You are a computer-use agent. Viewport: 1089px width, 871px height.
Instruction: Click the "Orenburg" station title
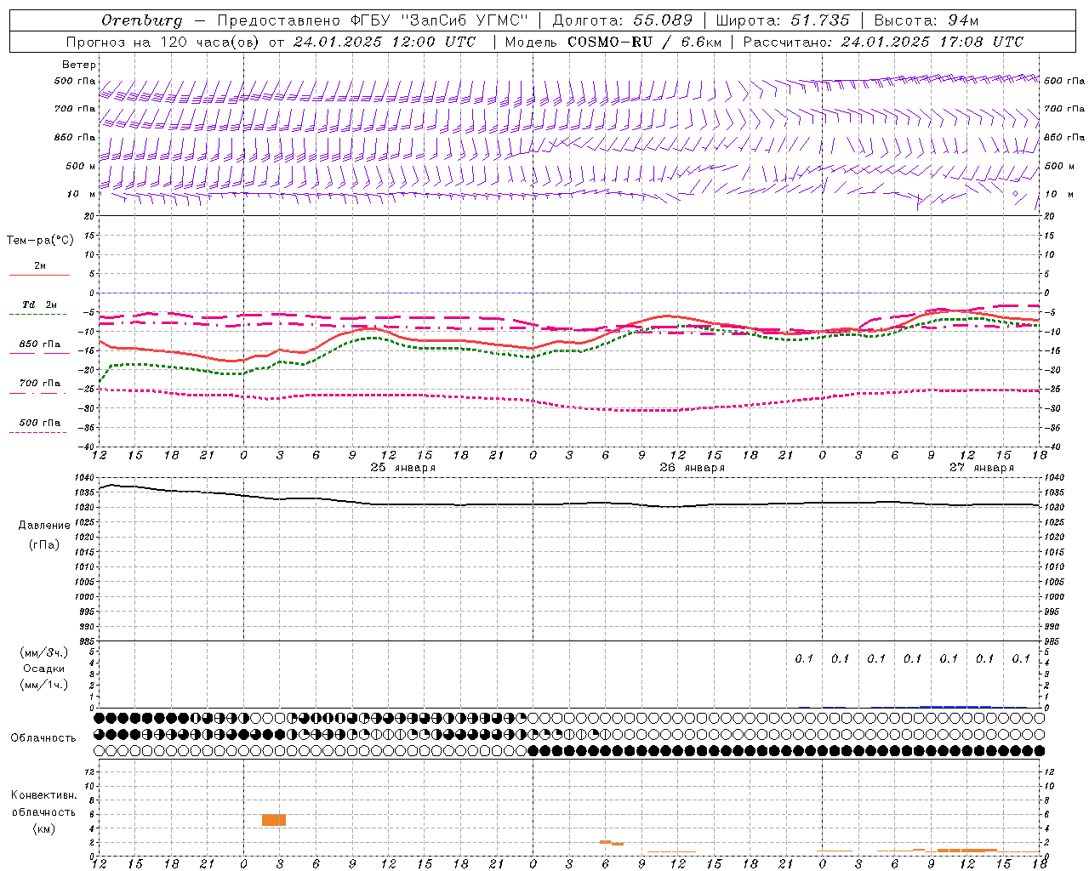[141, 20]
